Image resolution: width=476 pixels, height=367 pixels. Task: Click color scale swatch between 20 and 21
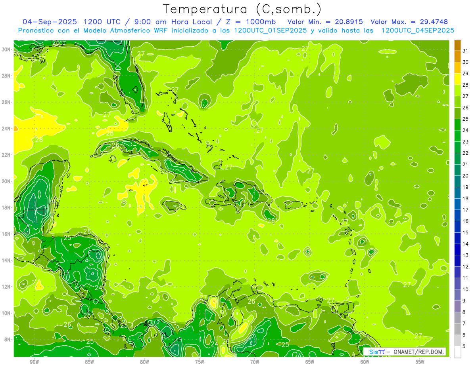(457, 170)
